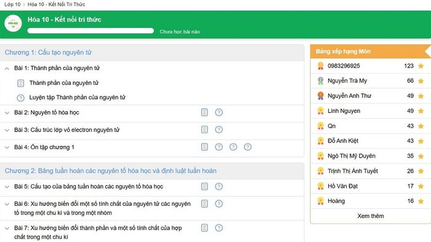Viewport: 431px width, 242px height.
Task: Click Bài 6 lesson title text
Action: (102, 208)
